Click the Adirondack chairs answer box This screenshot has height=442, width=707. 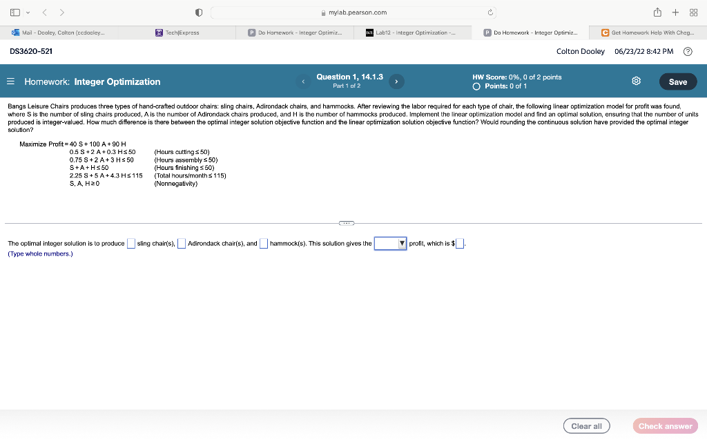tap(182, 244)
